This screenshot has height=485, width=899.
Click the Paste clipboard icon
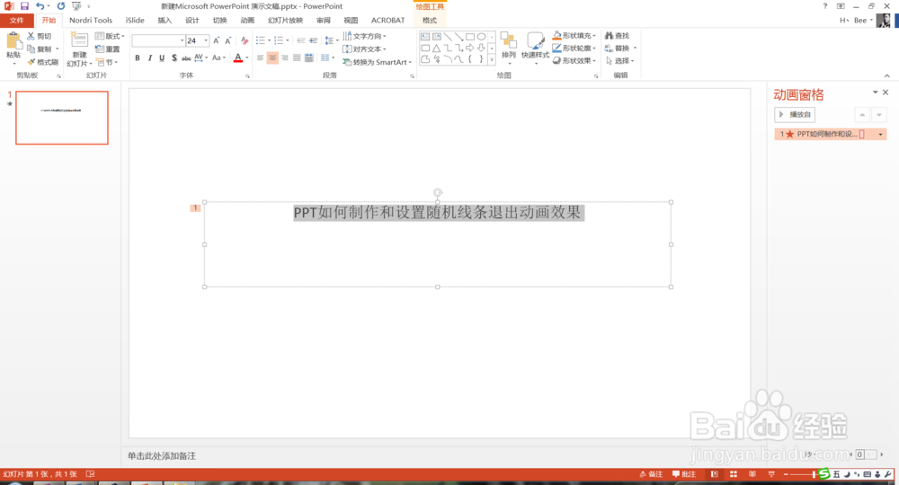(13, 41)
